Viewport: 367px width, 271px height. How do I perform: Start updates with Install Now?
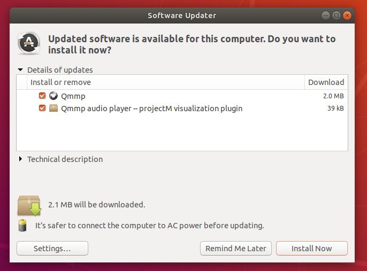312,249
